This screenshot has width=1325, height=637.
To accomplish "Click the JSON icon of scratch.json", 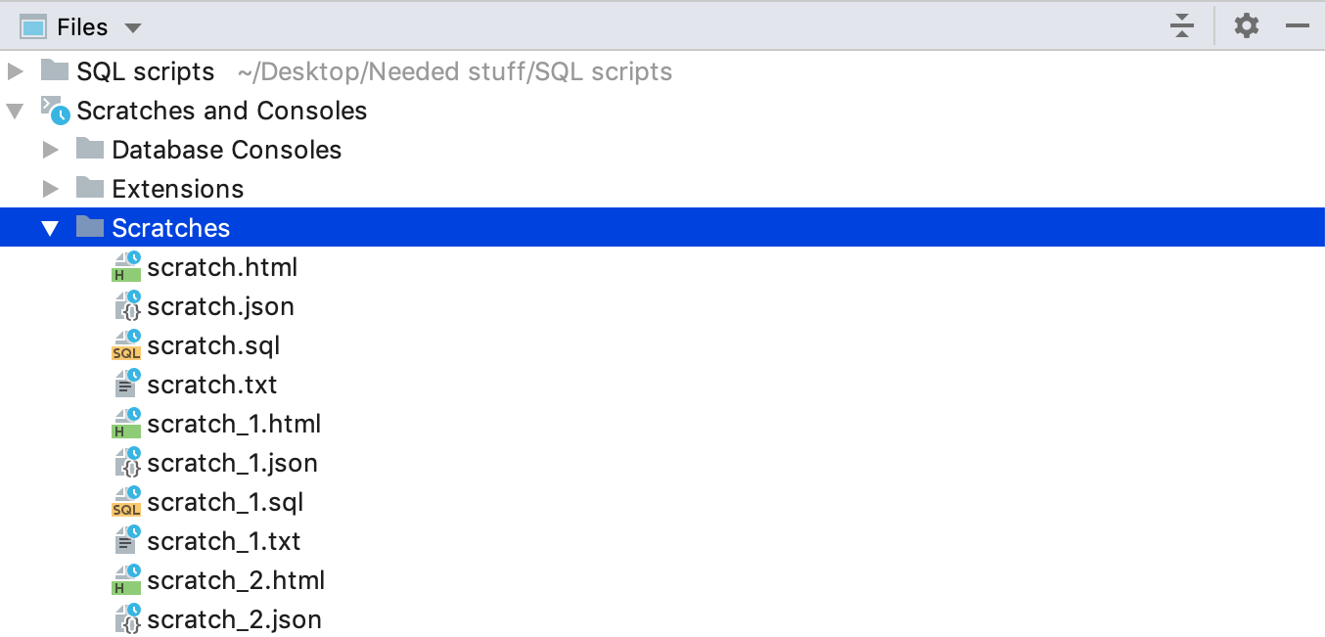I will [x=126, y=306].
